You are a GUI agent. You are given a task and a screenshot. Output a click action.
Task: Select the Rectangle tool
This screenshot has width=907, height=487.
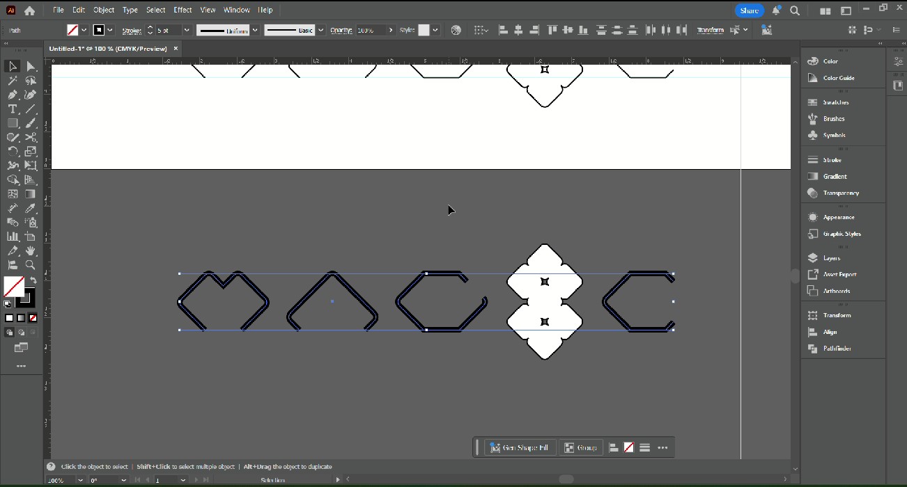pyautogui.click(x=13, y=123)
